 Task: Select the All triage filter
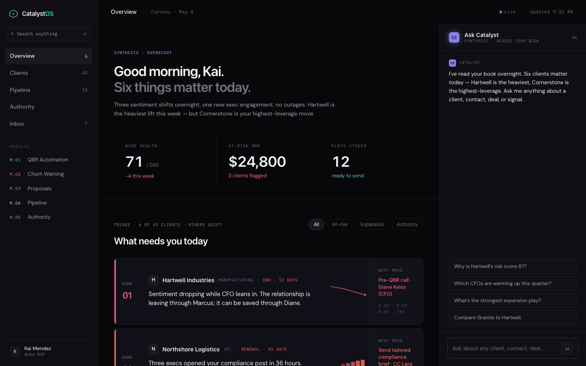click(x=316, y=224)
